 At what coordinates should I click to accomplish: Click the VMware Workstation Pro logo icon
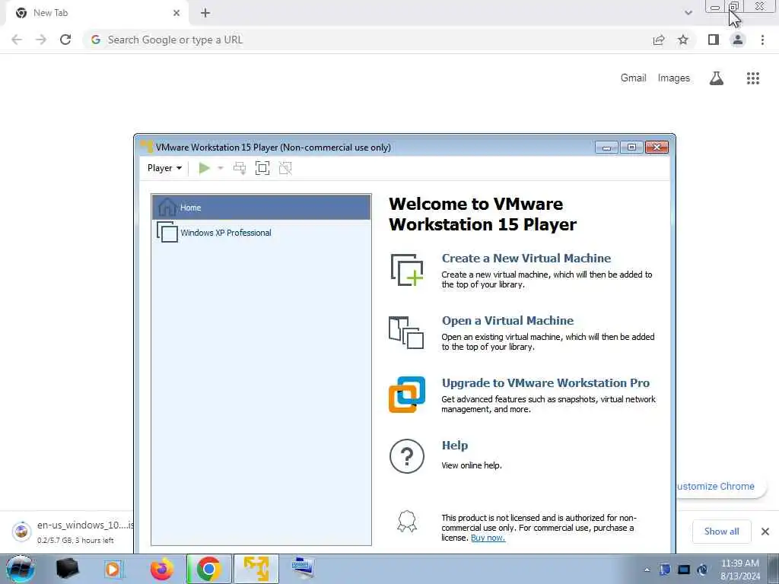407,395
